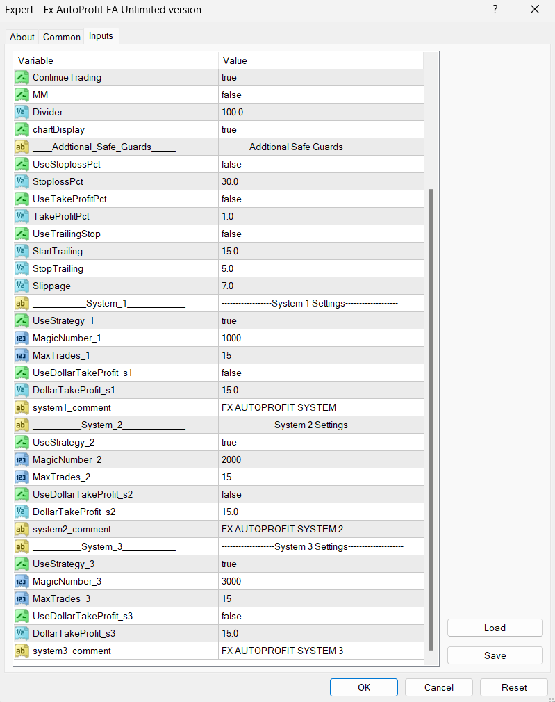Screen dimensions: 555x702
Task: Click the double-type icon next to Divider
Action: click(22, 112)
